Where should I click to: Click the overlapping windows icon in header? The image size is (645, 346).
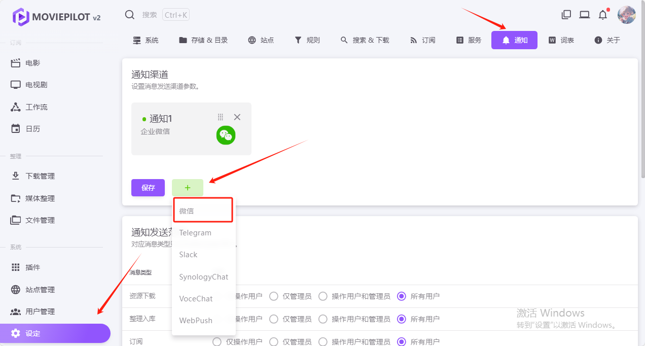click(566, 15)
